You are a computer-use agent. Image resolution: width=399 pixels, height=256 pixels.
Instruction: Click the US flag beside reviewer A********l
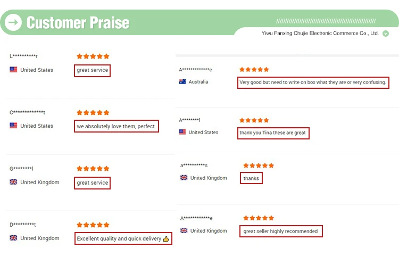[x=182, y=132]
